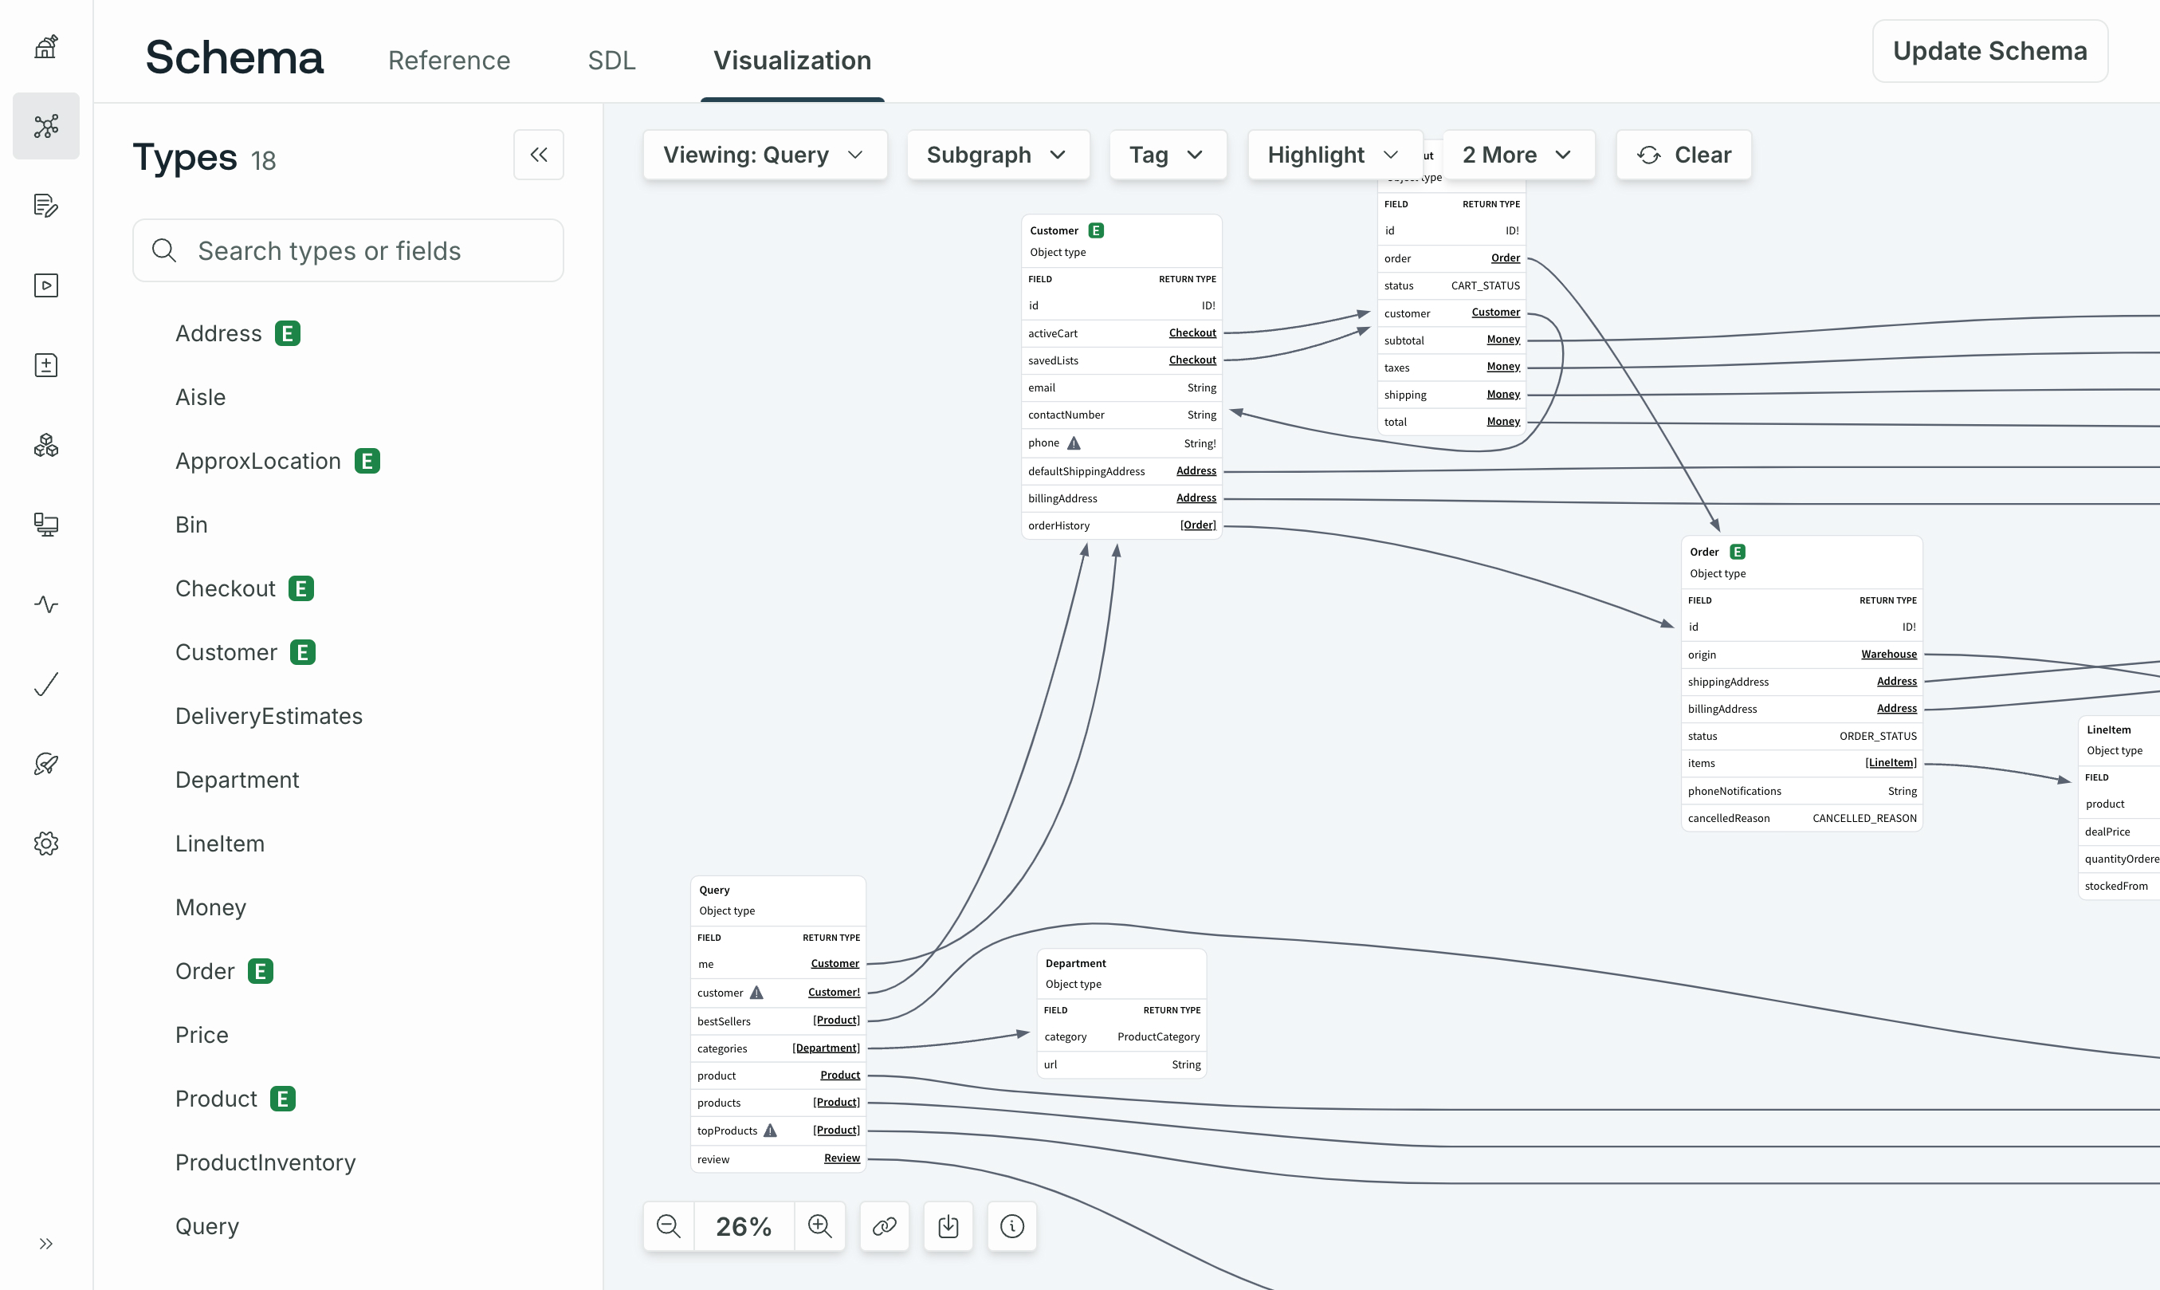
Task: Clear all visualization filters
Action: coord(1684,155)
